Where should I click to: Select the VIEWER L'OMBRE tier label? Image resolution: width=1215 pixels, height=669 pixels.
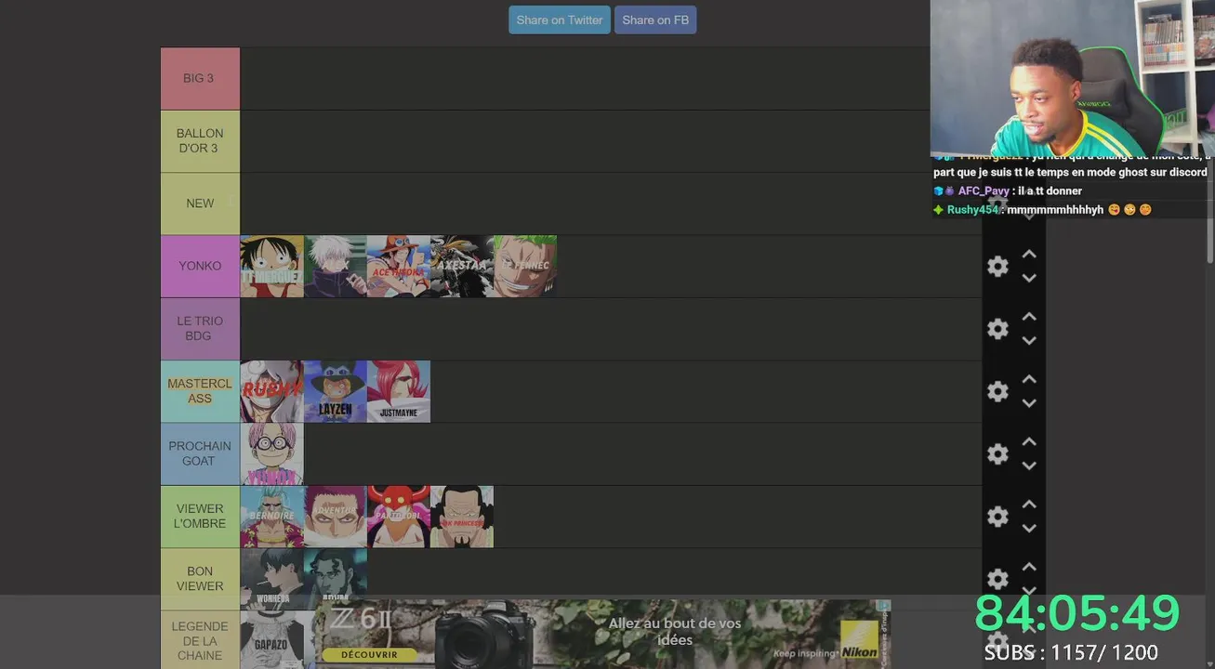(x=200, y=517)
